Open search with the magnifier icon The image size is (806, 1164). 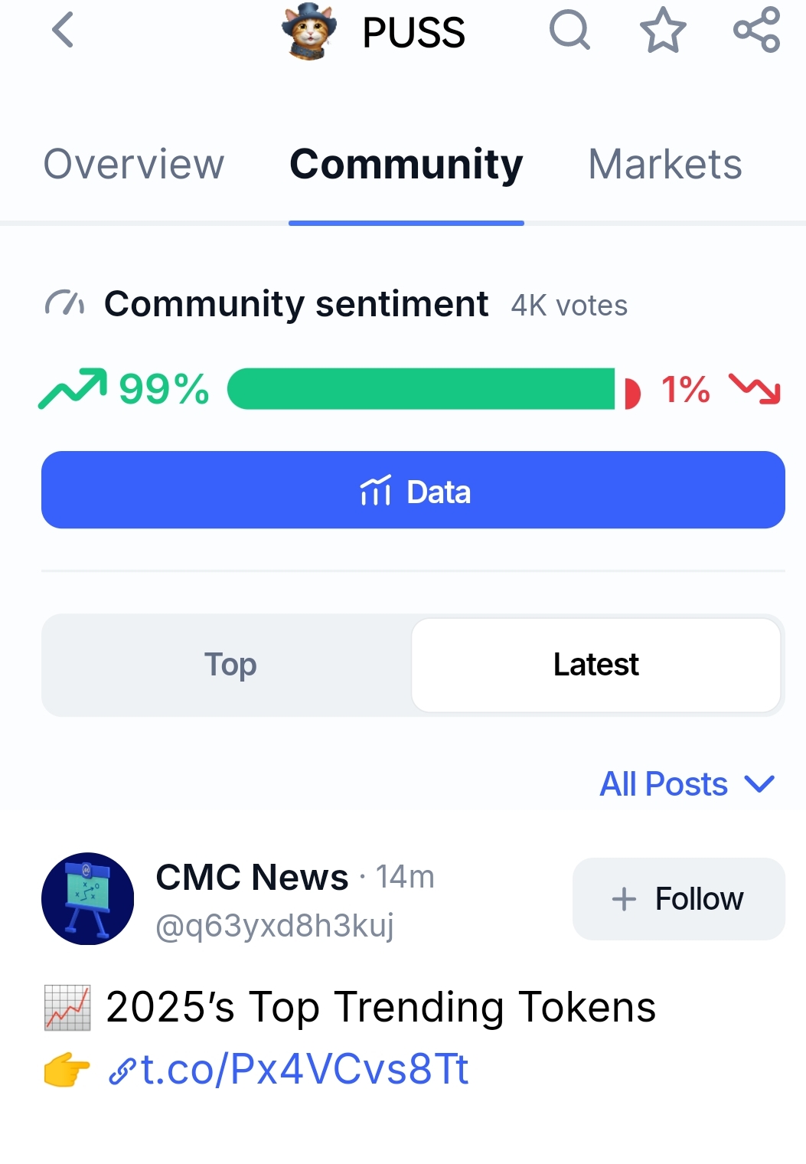(570, 31)
